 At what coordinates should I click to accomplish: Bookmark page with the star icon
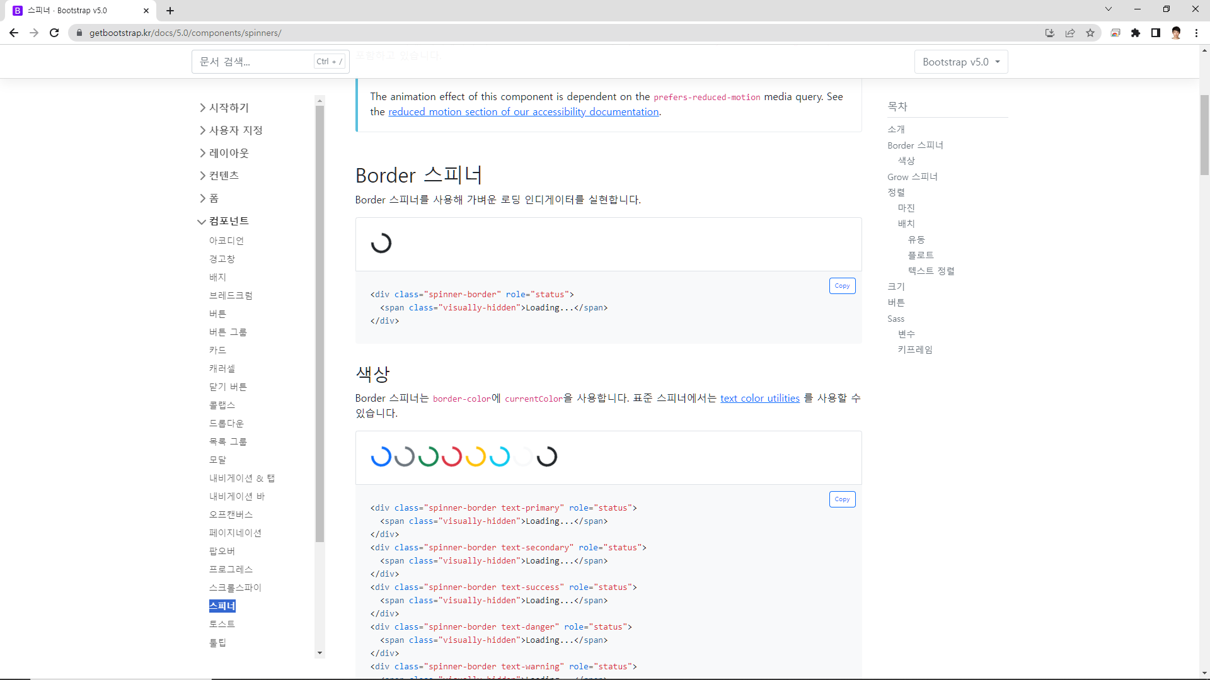(1090, 33)
